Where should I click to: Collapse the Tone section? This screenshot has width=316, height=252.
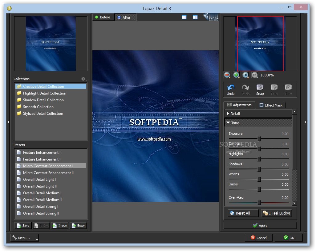point(258,123)
